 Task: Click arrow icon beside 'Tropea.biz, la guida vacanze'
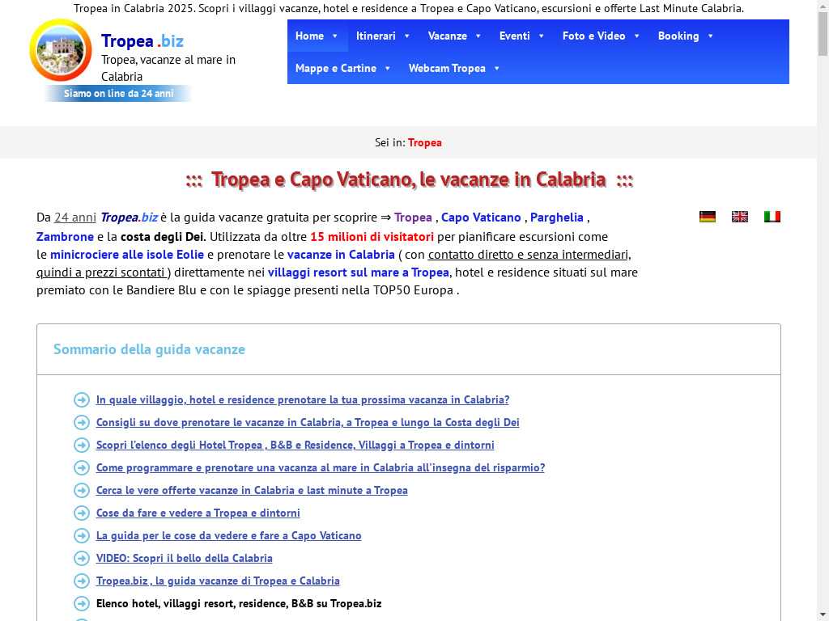[82, 581]
